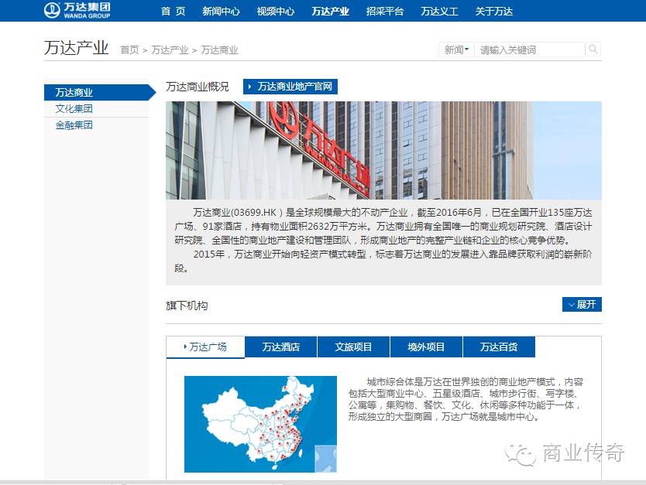Click the China map thumbnail

click(260, 424)
